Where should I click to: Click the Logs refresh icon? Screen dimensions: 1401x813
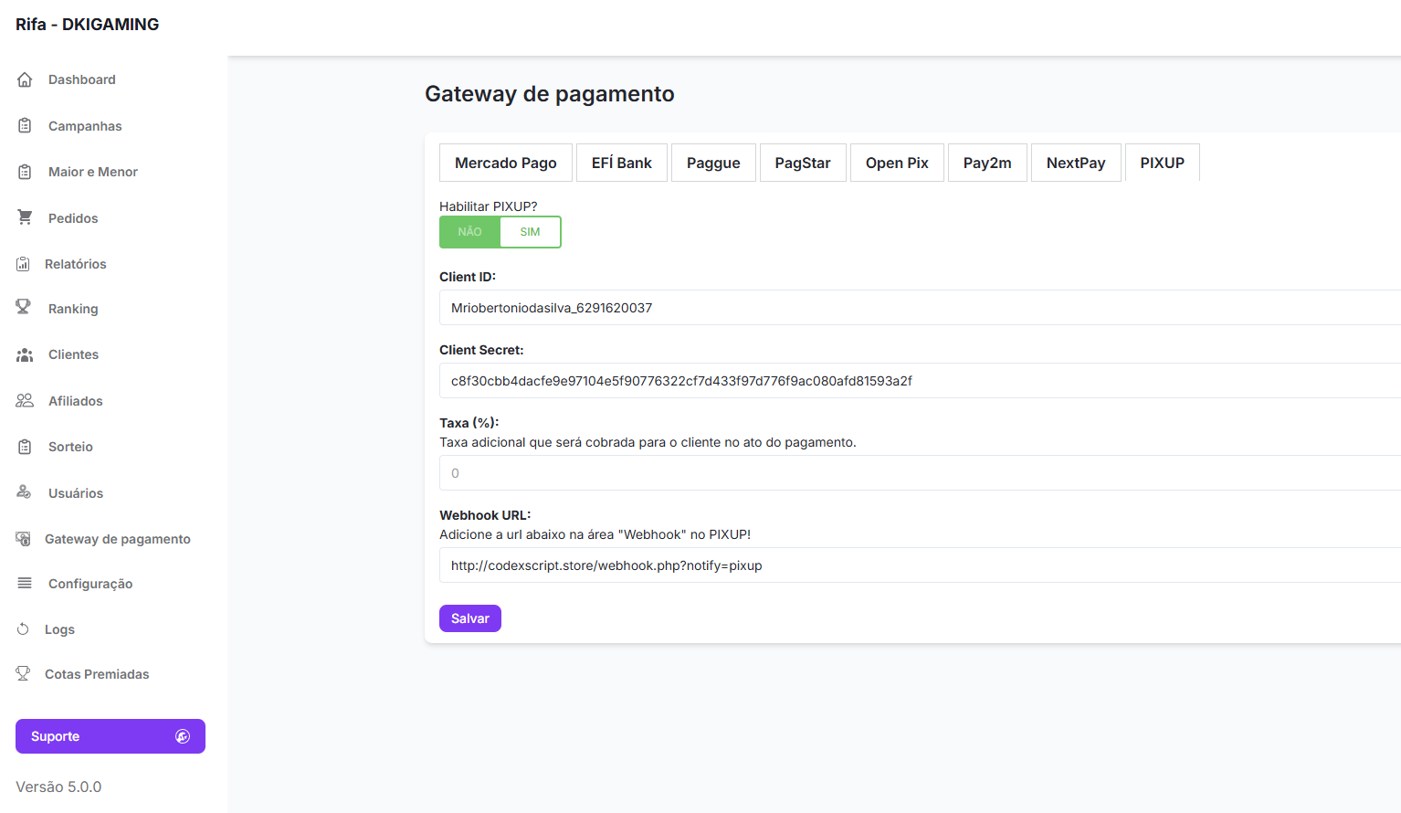point(24,629)
